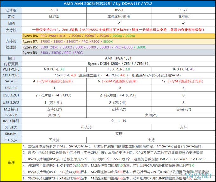Click the 'RAID 阵列' row label

coord(11,121)
